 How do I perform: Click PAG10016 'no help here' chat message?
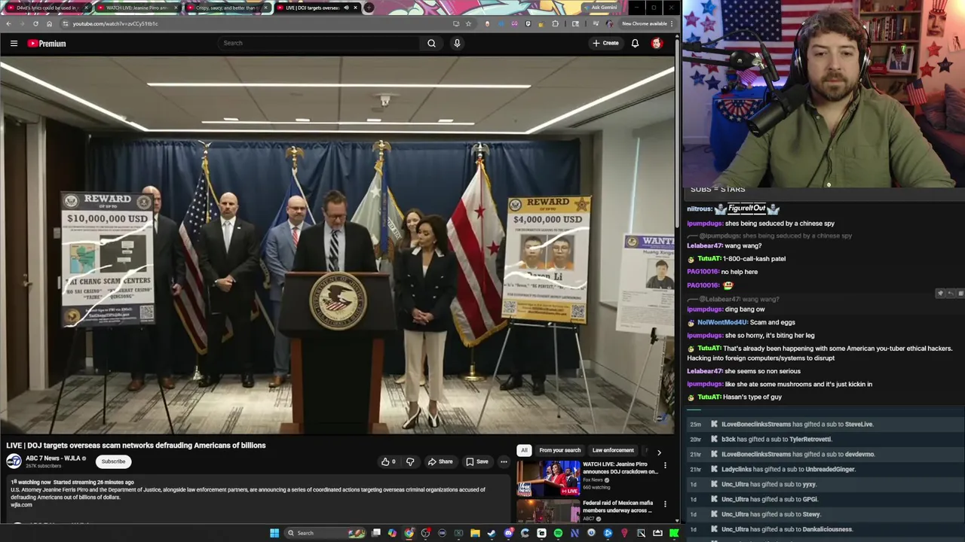[x=723, y=272]
